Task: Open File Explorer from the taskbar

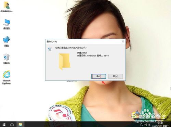Action: [21, 125]
